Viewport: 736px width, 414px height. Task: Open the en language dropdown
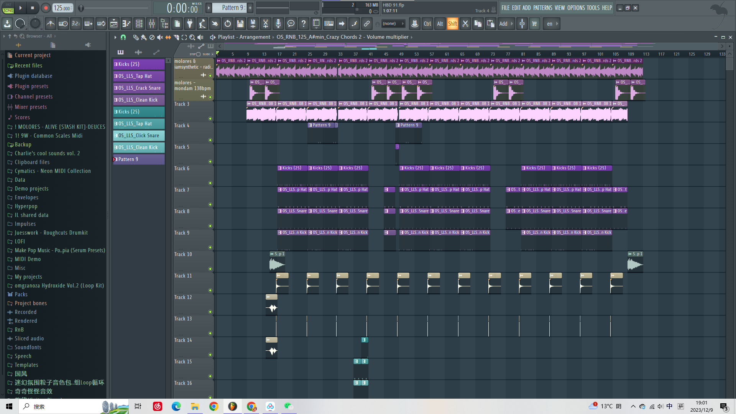pyautogui.click(x=552, y=24)
